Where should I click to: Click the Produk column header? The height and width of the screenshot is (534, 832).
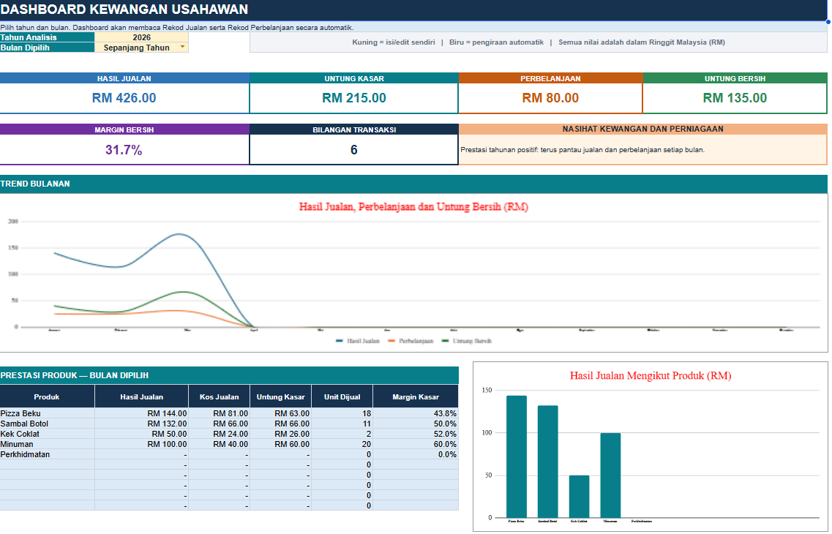(47, 396)
